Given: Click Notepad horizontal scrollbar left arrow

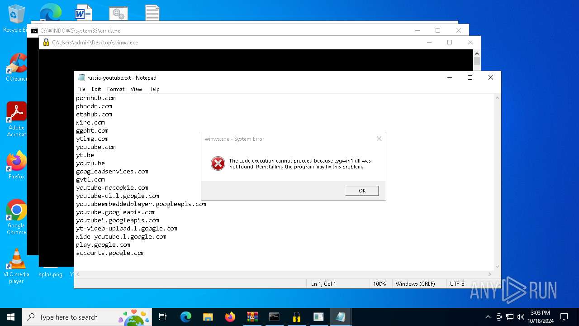Looking at the screenshot, I should [x=78, y=274].
